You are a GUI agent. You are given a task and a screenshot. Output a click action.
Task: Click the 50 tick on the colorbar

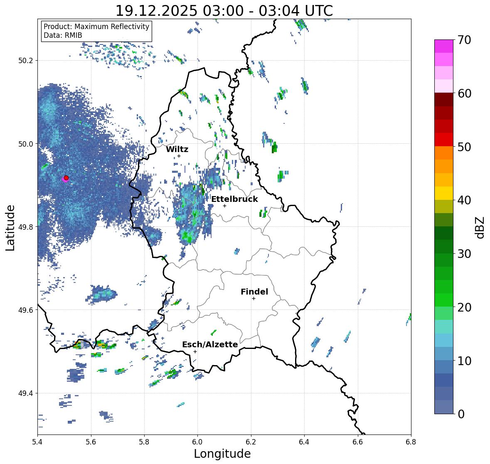click(464, 147)
